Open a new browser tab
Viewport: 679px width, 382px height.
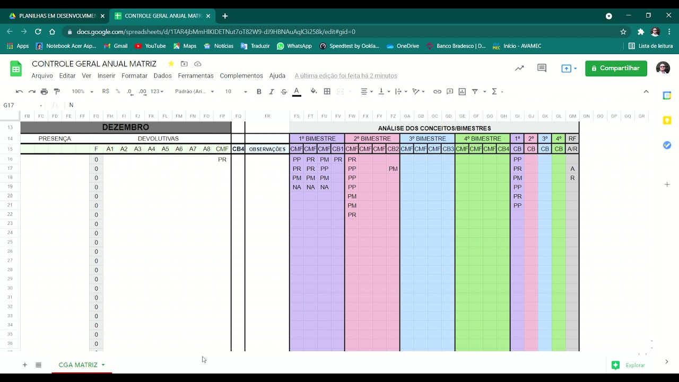coord(225,16)
